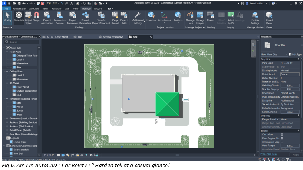Screen dimensions: 303x170
Task: Enable the Annotation Crop checkbox
Action: pyautogui.click(x=282, y=142)
